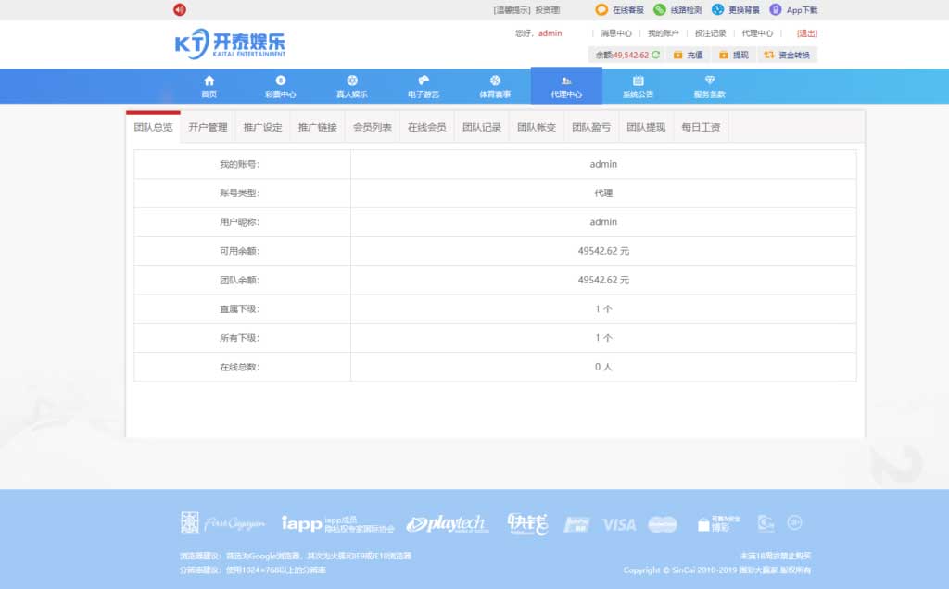The image size is (949, 589).
Task: Click the 退出 logout link
Action: coord(807,33)
